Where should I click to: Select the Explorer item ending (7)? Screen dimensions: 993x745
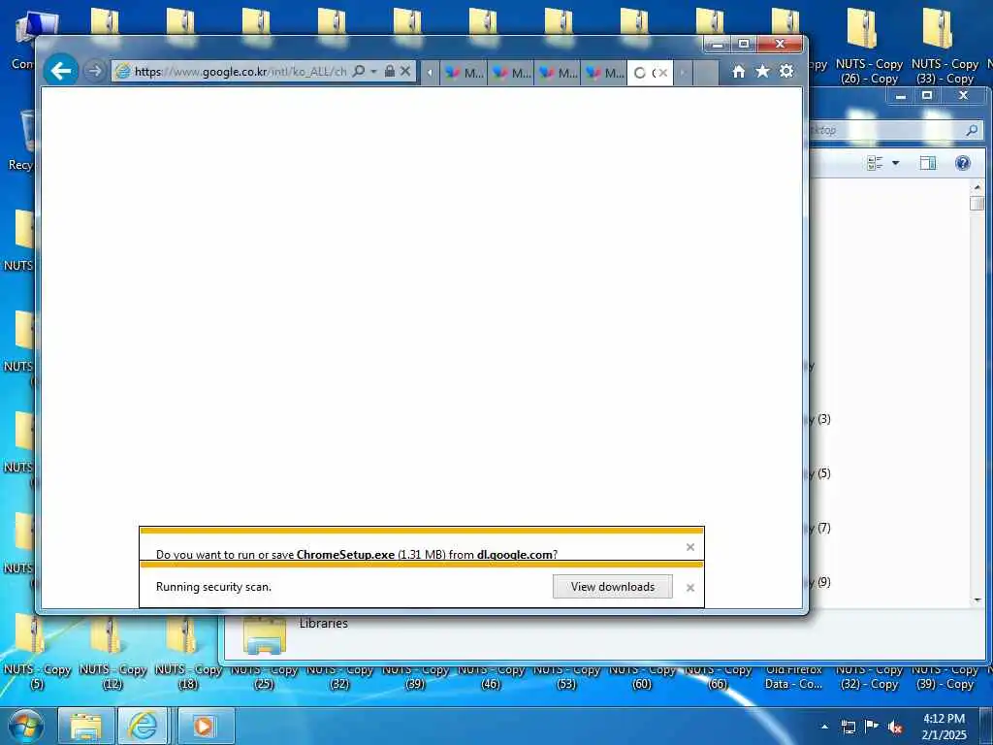coord(820,528)
